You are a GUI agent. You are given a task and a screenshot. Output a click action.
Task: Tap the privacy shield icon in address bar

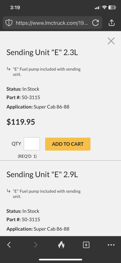9,23
